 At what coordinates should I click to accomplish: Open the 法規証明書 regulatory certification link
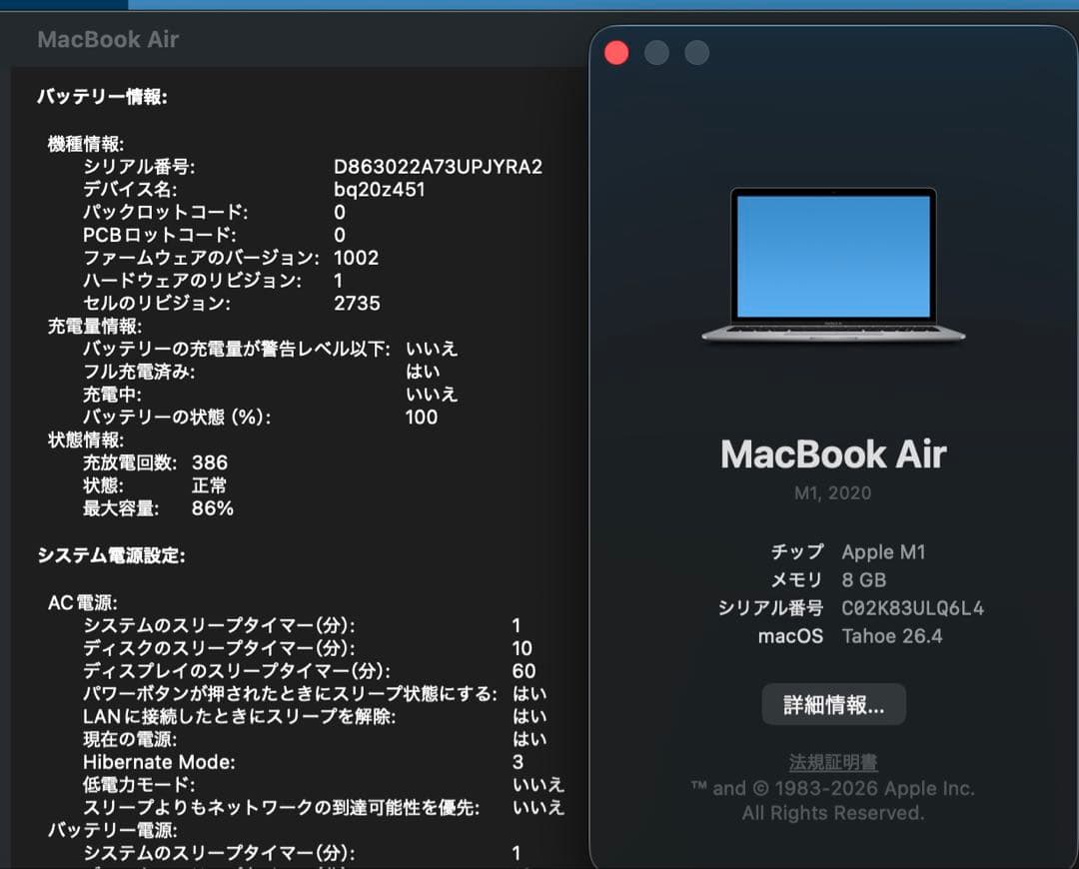[x=833, y=761]
